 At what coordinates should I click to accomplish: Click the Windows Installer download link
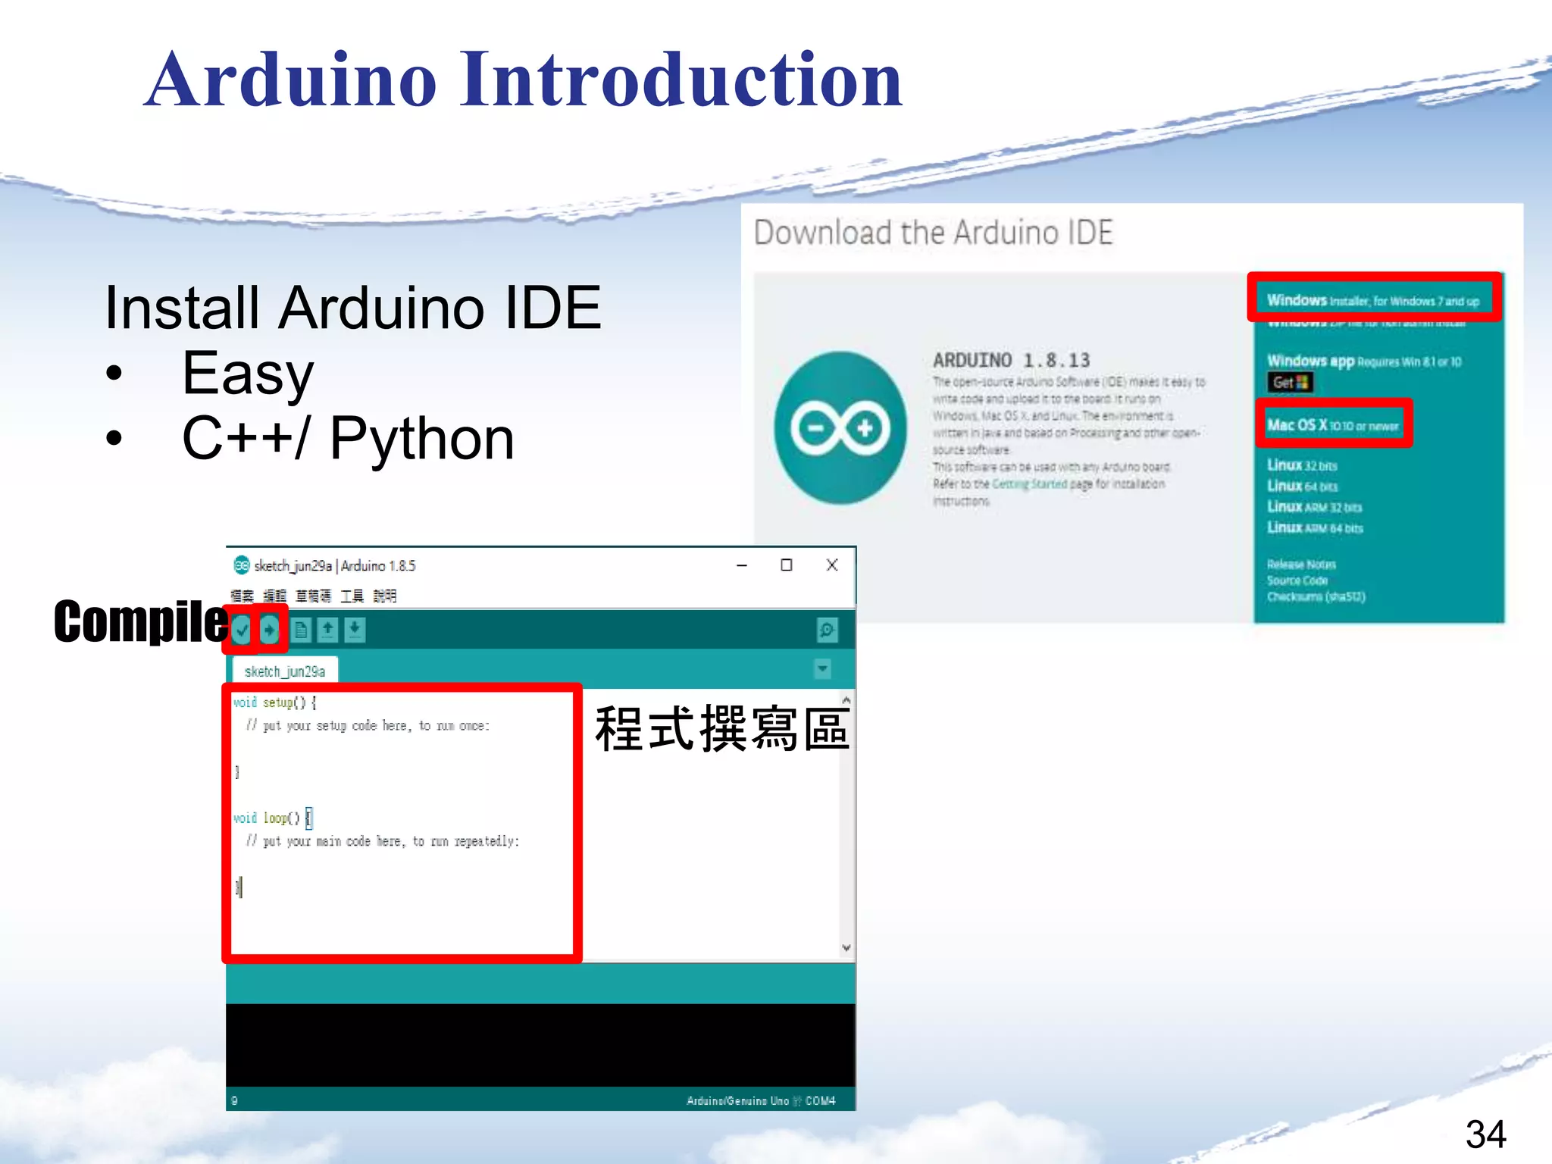point(1372,301)
